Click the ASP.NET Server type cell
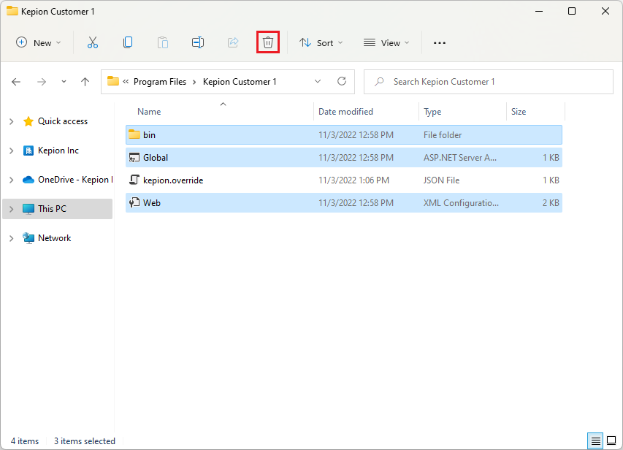The image size is (623, 450). 459,157
